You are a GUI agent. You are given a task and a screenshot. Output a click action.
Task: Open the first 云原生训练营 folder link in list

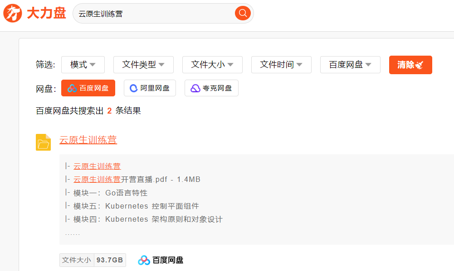pyautogui.click(x=97, y=166)
